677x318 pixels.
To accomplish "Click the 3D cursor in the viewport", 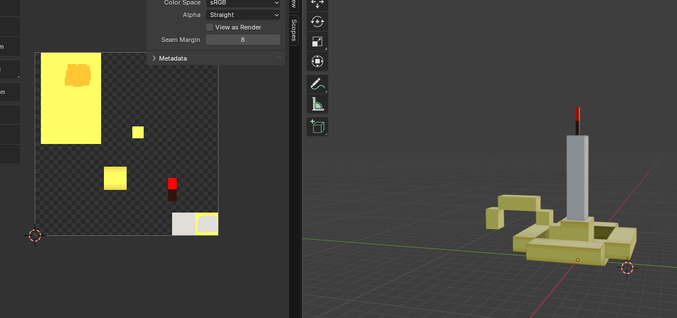I will 627,268.
